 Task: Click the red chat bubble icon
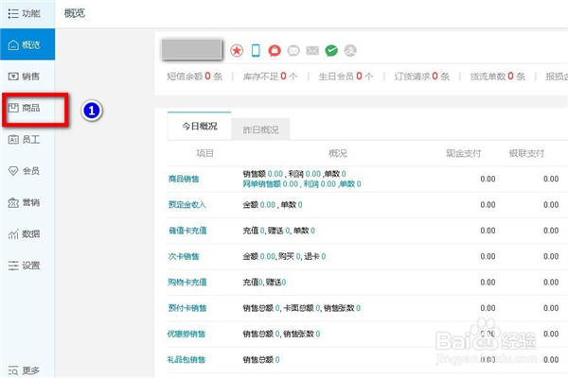(x=275, y=50)
